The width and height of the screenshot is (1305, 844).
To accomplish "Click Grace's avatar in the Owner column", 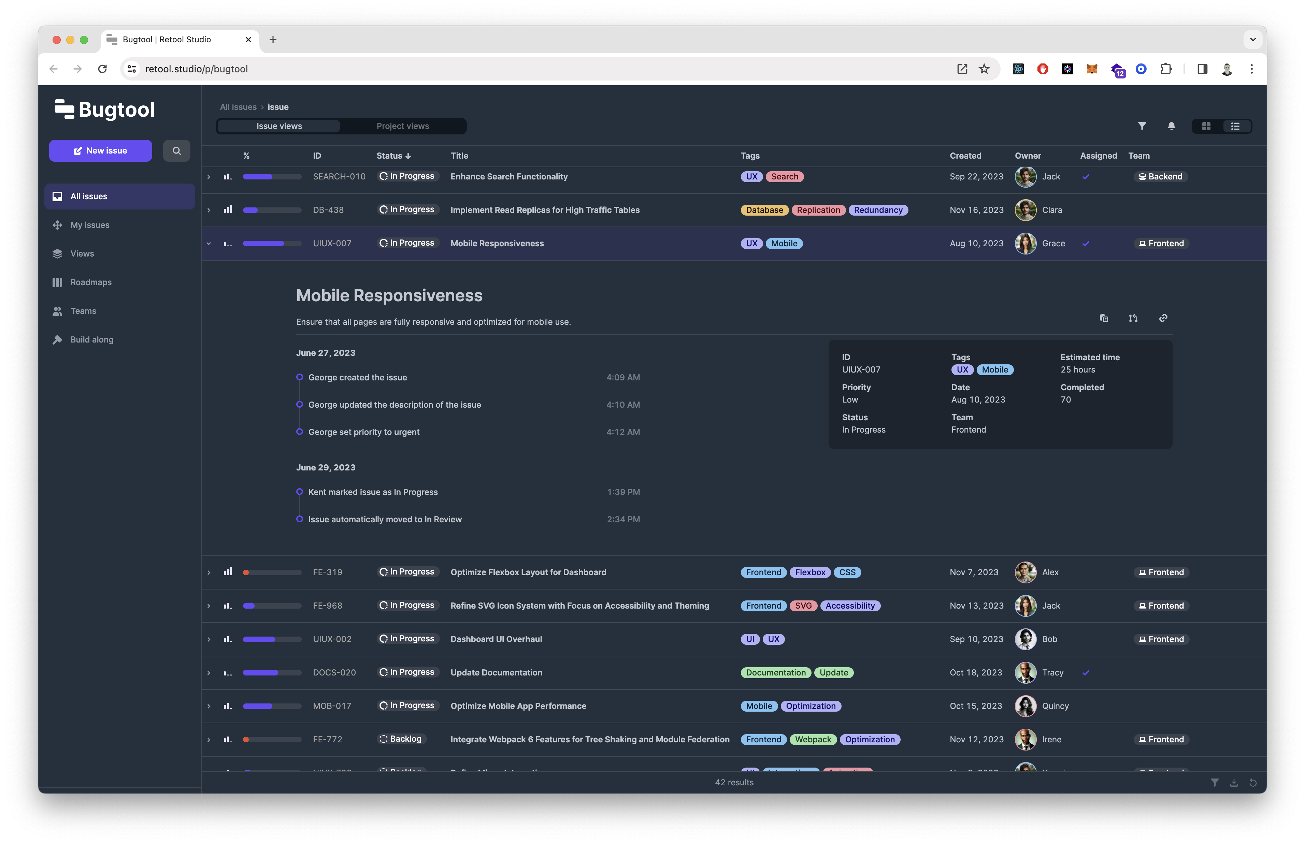I will (1026, 243).
